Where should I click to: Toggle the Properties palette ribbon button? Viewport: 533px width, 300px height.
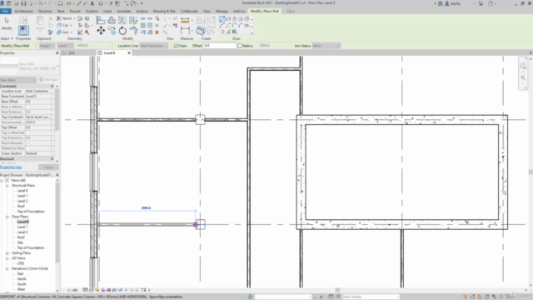coord(23,30)
